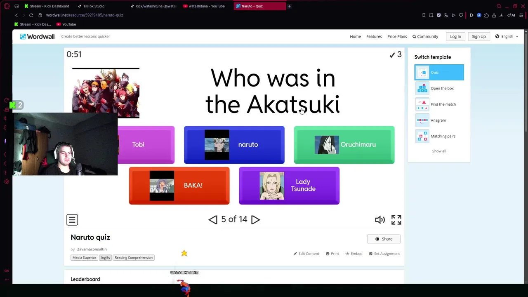Click the Sign Up button
528x297 pixels.
479,36
